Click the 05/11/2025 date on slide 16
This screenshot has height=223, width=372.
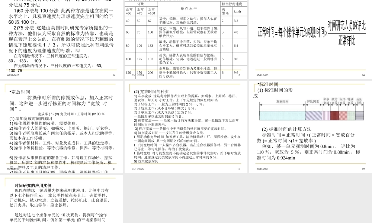coord(262,75)
